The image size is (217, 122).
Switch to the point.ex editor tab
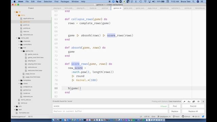(105, 8)
